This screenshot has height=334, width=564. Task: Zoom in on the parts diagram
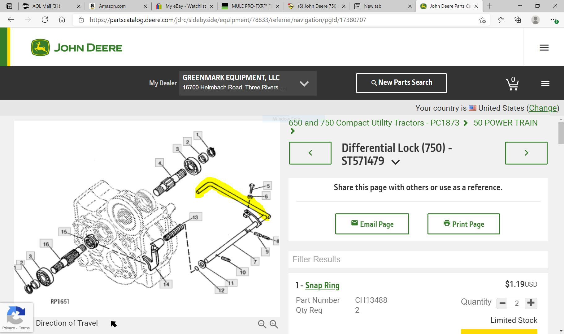[x=274, y=324]
